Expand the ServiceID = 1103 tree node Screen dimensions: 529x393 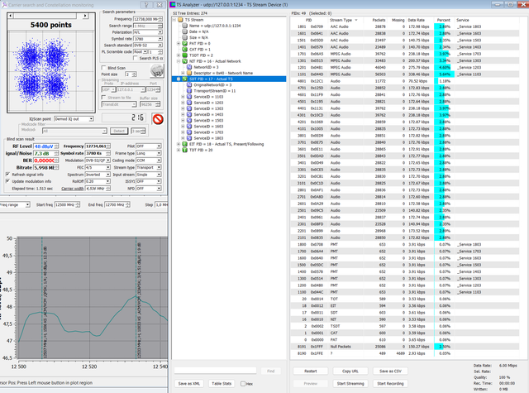click(x=183, y=97)
